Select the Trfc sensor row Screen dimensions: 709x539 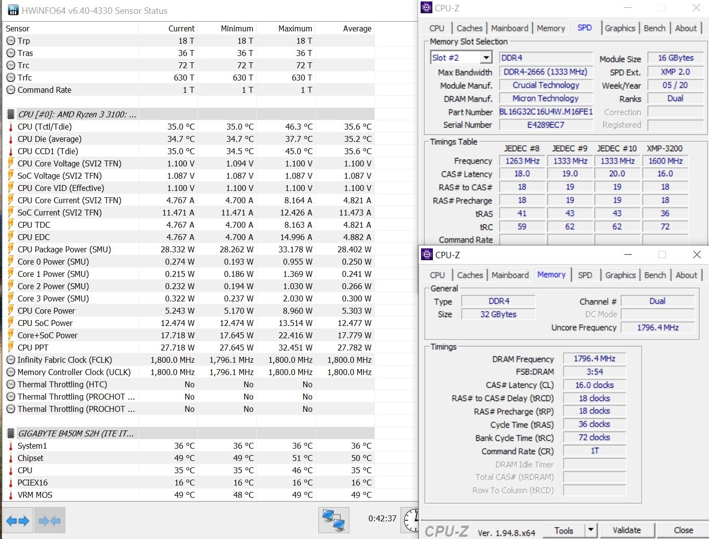188,78
